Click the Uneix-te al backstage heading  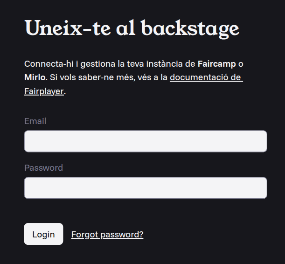pos(132,29)
